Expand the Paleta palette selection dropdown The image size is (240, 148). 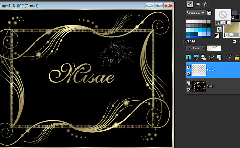tap(196, 13)
